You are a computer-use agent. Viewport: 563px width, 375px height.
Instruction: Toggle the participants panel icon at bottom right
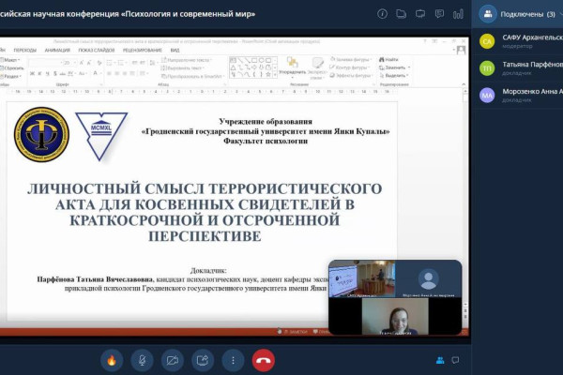click(439, 360)
